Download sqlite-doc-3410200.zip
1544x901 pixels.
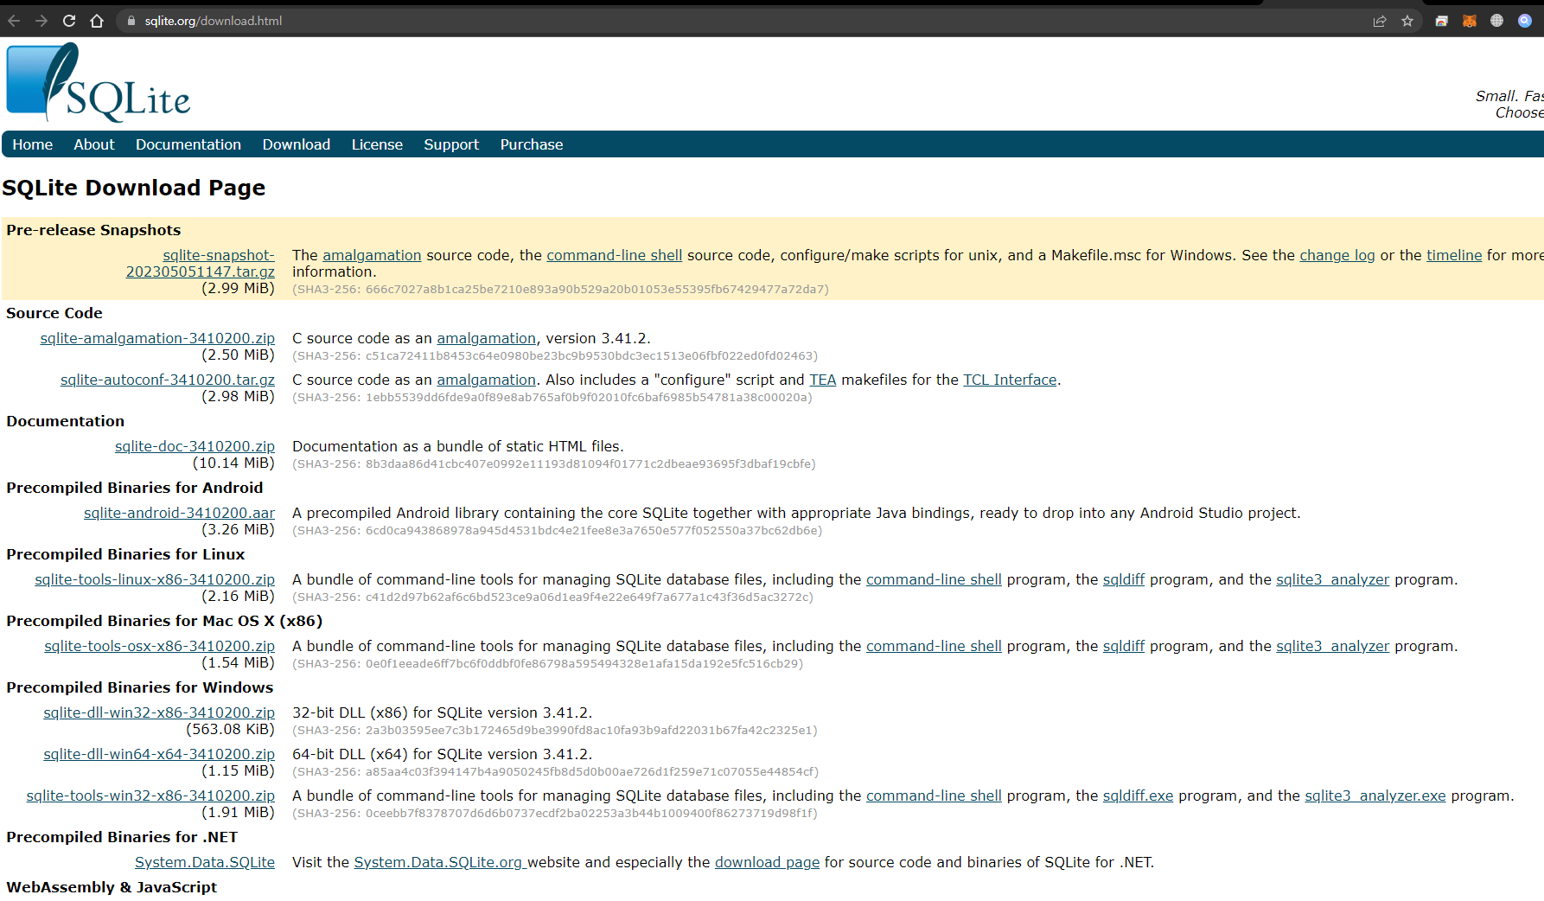pyautogui.click(x=195, y=446)
